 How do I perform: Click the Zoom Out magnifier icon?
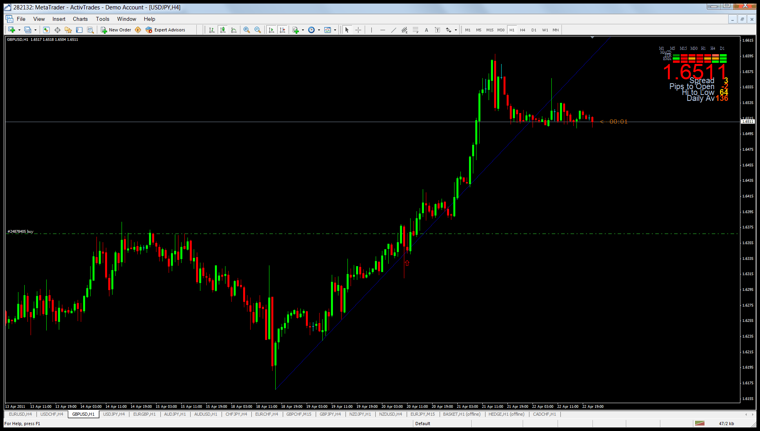pos(258,30)
